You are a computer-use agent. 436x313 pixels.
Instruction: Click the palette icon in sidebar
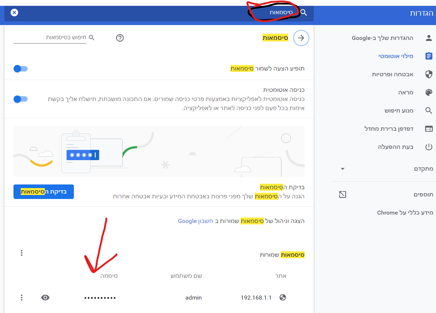[429, 92]
